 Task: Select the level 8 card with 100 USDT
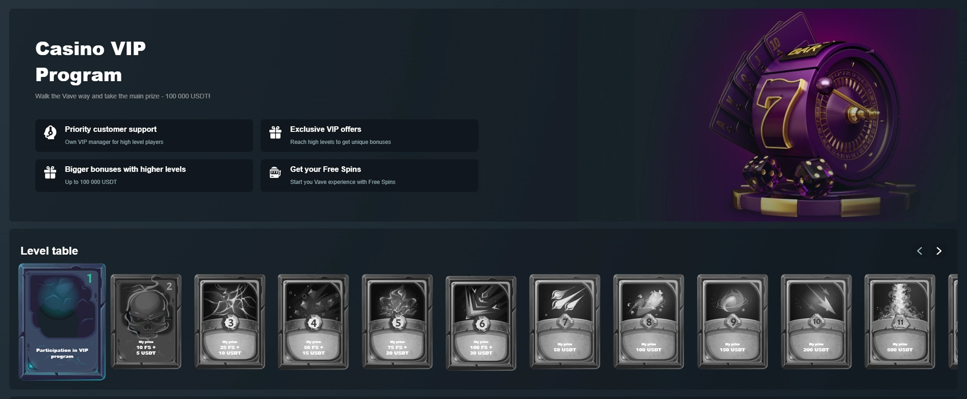[x=648, y=321]
